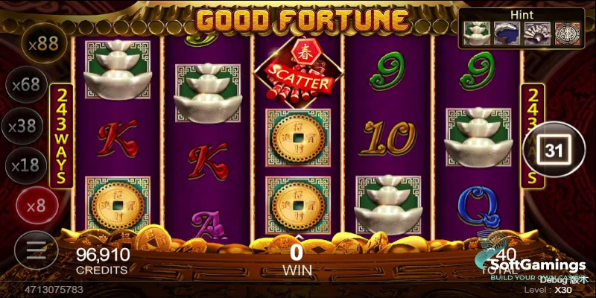Click the silver ingot hint thumbnail

[x=477, y=34]
